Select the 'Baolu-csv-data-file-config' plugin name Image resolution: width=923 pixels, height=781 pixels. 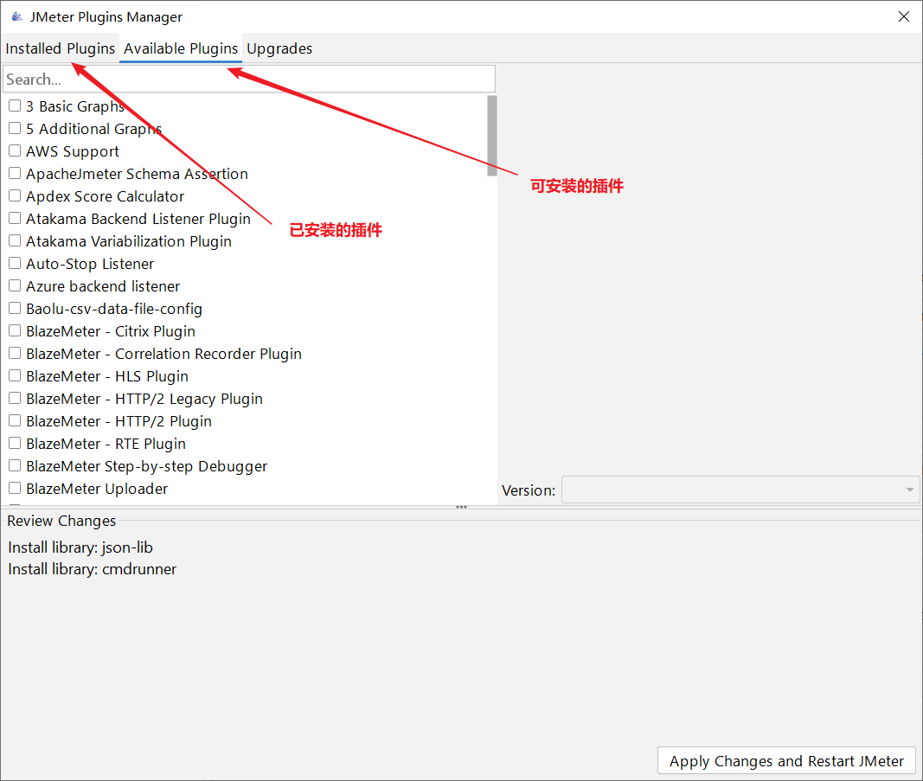(114, 309)
